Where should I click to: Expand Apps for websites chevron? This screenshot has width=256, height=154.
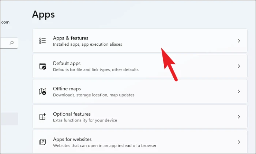click(239, 142)
